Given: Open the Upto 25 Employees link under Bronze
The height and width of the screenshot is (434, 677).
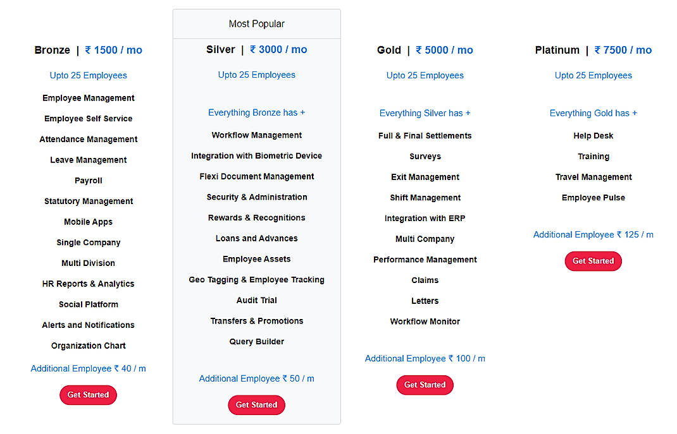Looking at the screenshot, I should tap(88, 75).
